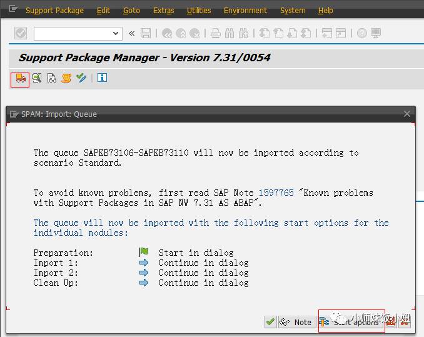424x337 pixels.
Task: Click the 'Preparation:' label
Action: (63, 253)
